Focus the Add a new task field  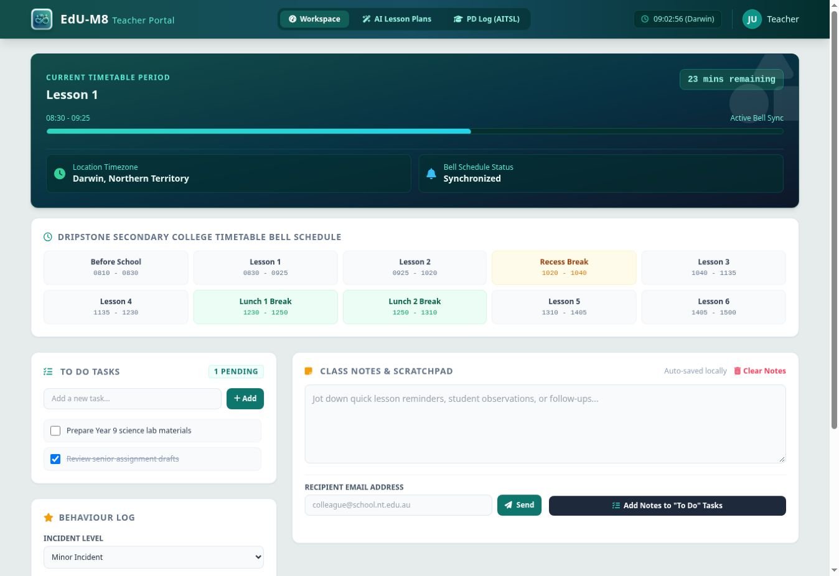(133, 399)
